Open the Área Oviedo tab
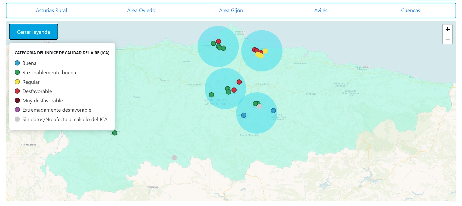 (x=141, y=11)
